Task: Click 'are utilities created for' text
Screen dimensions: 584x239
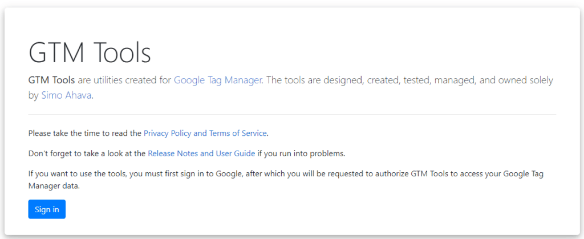Action: [x=125, y=80]
